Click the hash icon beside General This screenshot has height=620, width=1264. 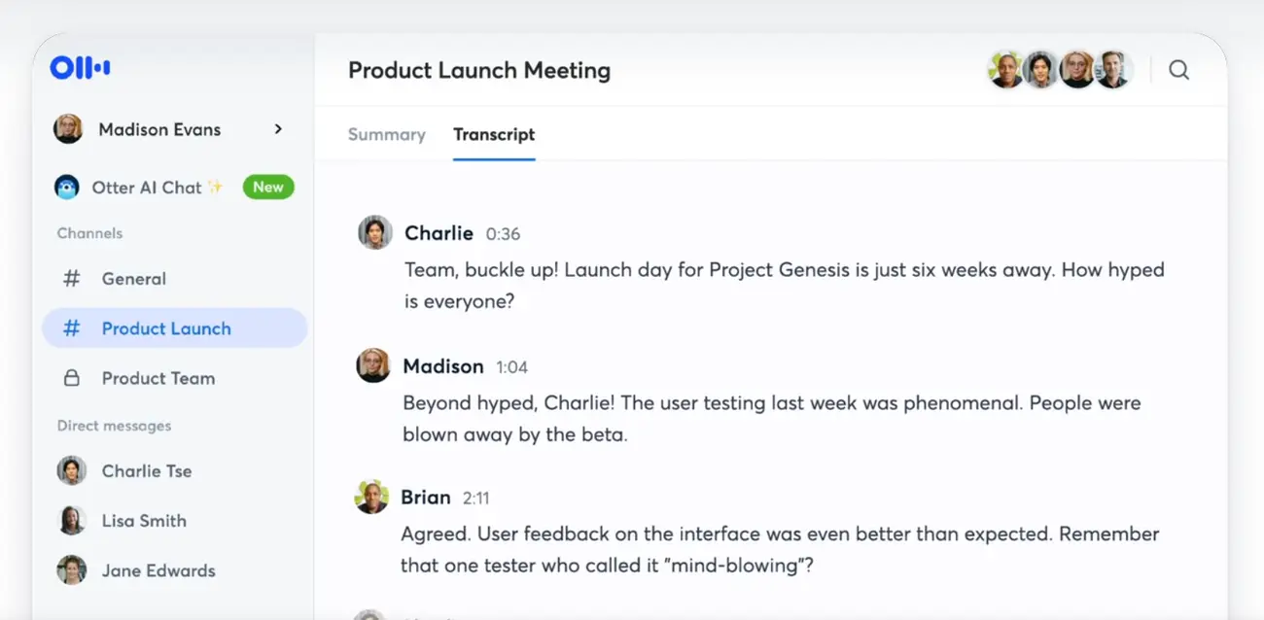pyautogui.click(x=72, y=279)
